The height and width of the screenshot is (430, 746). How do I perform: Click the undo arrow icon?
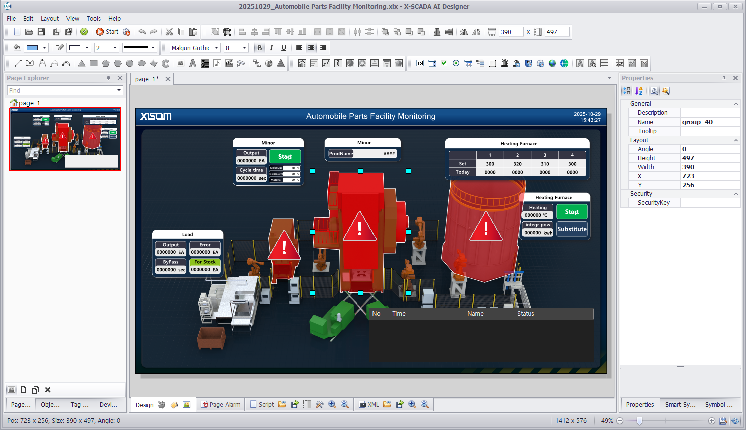(x=142, y=32)
